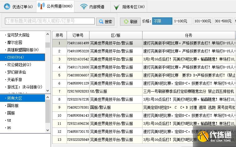
Task: Select the 1-100元 price filter
Action: [x=182, y=21]
